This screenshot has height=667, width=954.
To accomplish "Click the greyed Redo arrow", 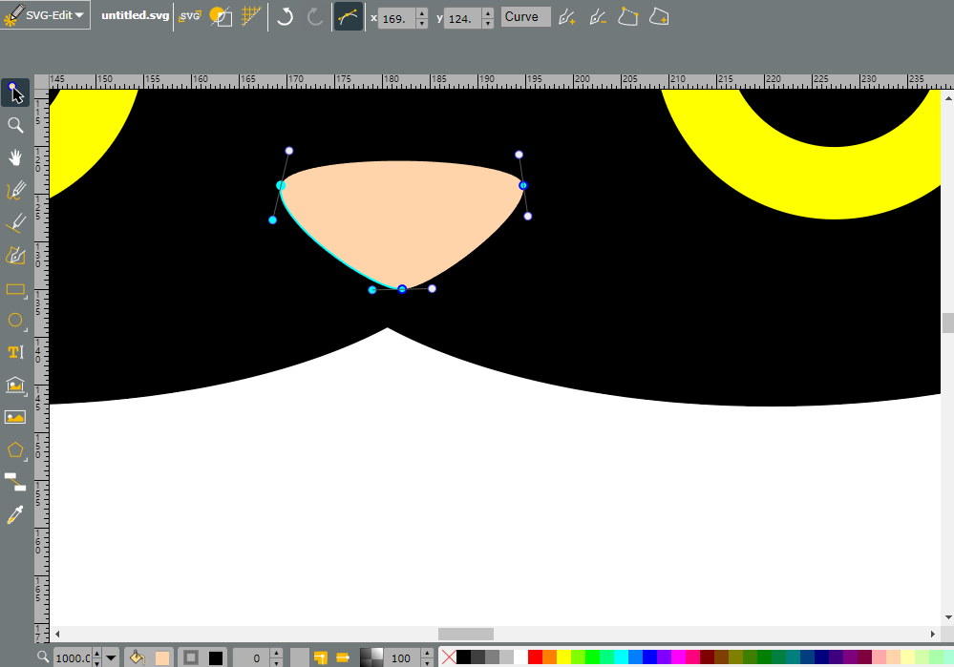I will point(314,16).
